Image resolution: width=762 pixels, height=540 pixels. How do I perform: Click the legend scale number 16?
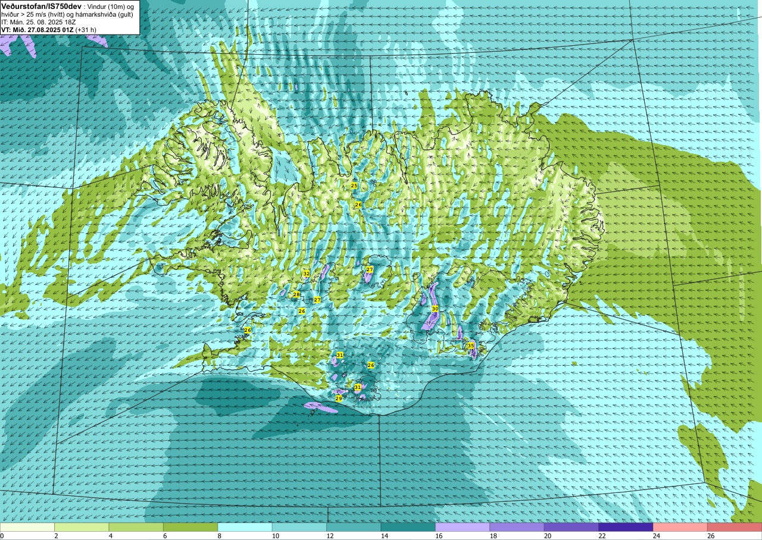point(439,536)
